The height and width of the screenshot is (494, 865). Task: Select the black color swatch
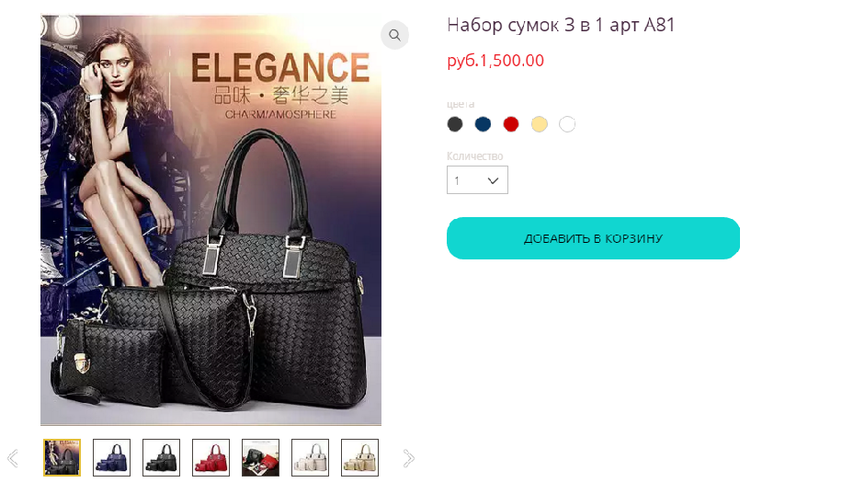pos(455,124)
